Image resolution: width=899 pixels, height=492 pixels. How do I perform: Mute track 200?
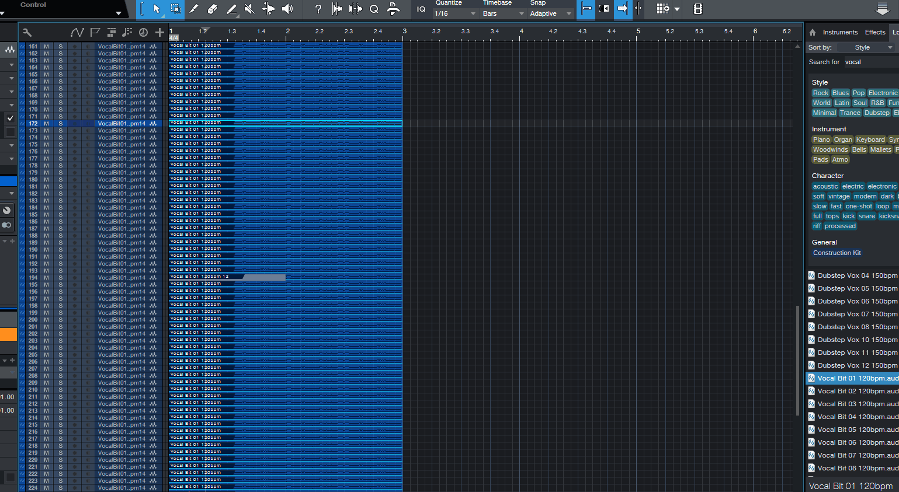click(46, 319)
